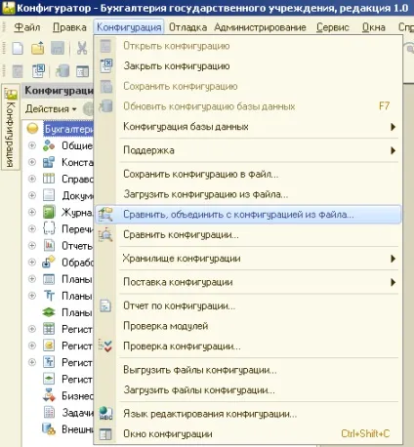Choose Проверка конфигурации
The image size is (414, 447).
click(x=248, y=346)
